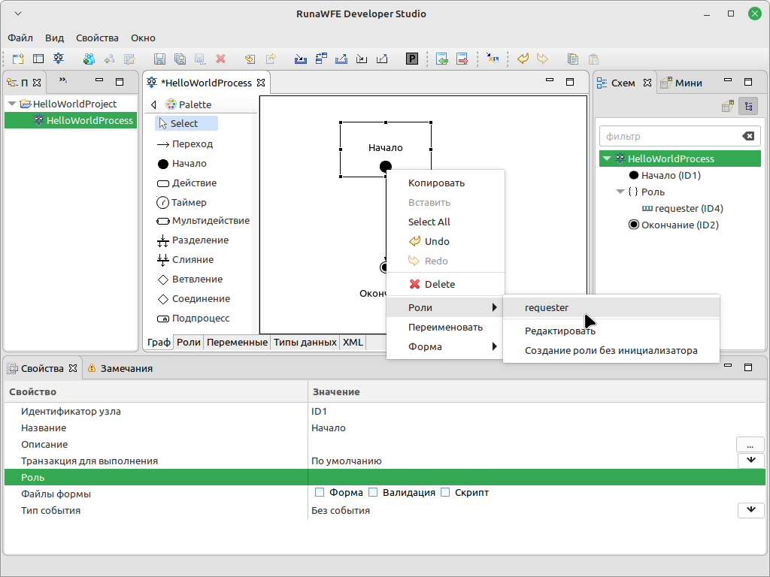Open the Форма submenu in context menu

444,347
